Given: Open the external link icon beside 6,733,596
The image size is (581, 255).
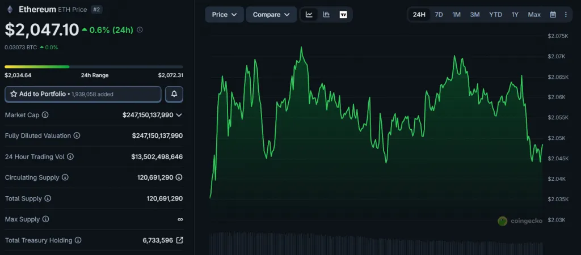Looking at the screenshot, I should coord(179,240).
